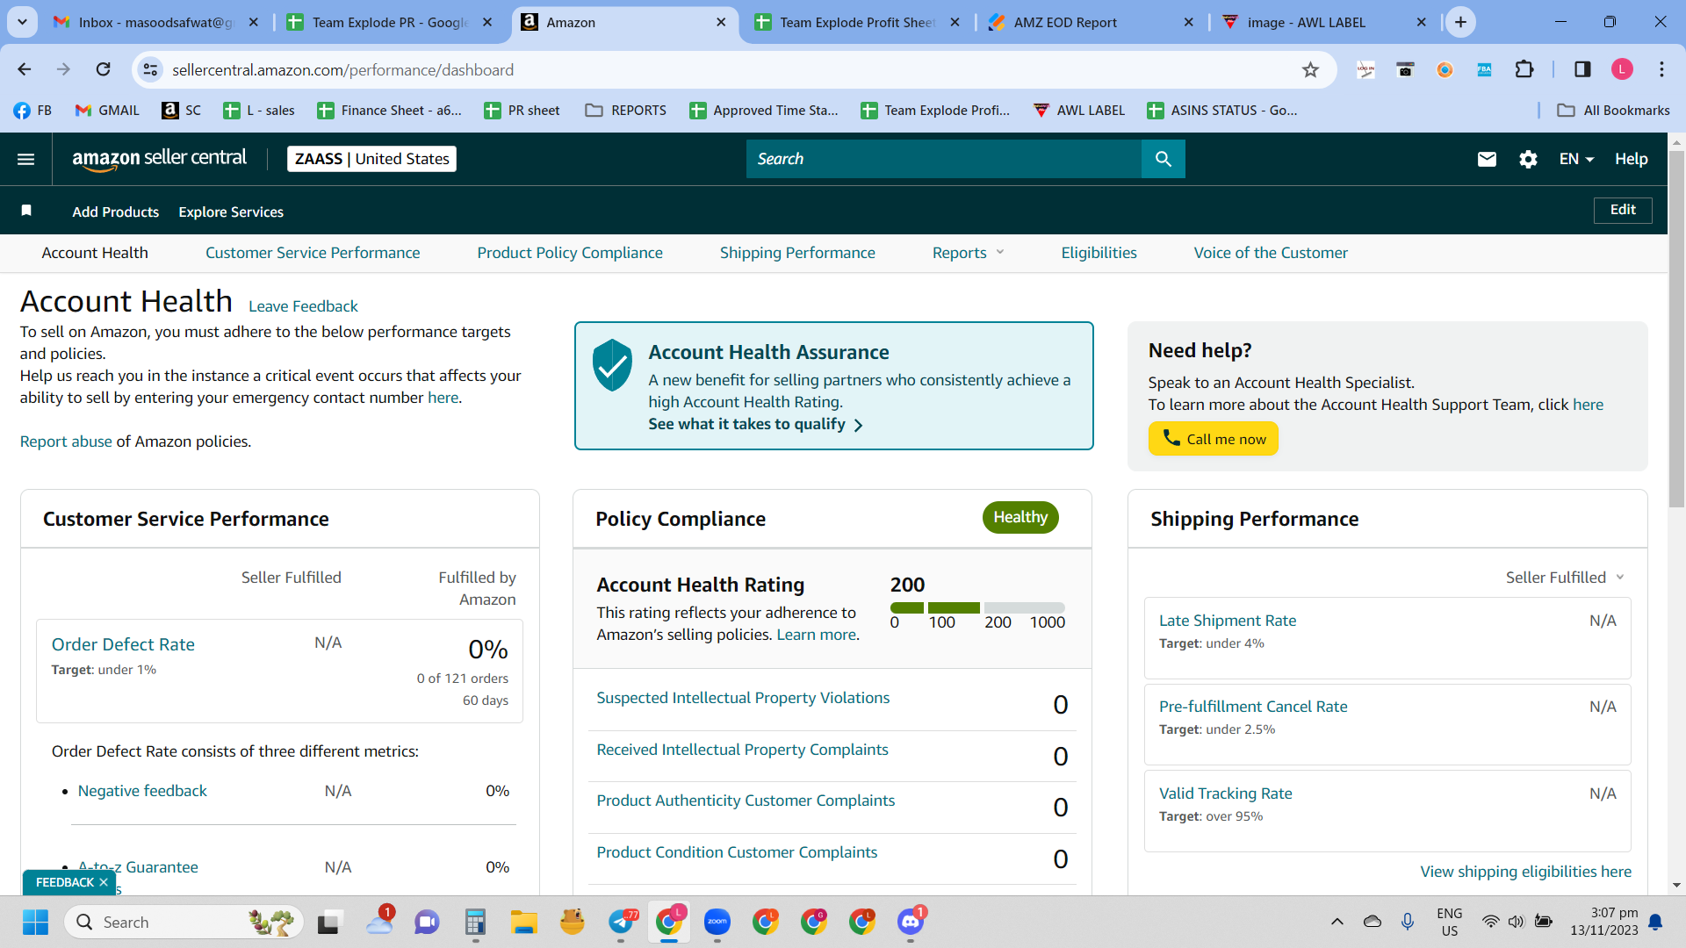Click the Account Health Rating progress bar

[977, 607]
